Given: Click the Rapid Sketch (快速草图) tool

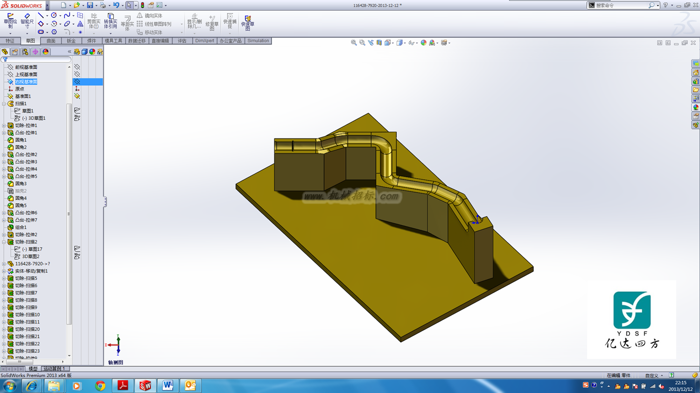Looking at the screenshot, I should [247, 22].
